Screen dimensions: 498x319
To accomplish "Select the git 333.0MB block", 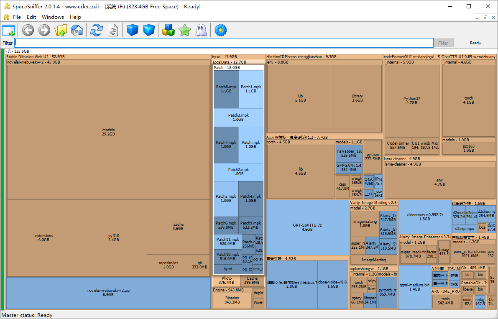I will tap(199, 265).
